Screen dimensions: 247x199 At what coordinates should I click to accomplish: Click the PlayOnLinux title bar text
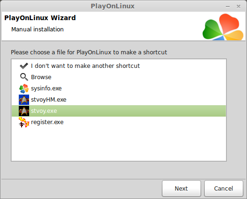113,6
